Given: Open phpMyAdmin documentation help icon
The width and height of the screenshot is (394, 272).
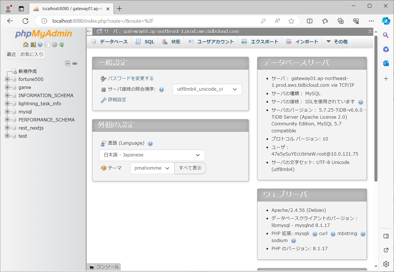Looking at the screenshot, I should point(40,44).
